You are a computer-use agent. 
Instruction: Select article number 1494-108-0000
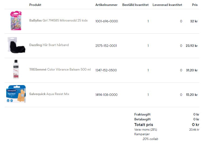(107, 95)
